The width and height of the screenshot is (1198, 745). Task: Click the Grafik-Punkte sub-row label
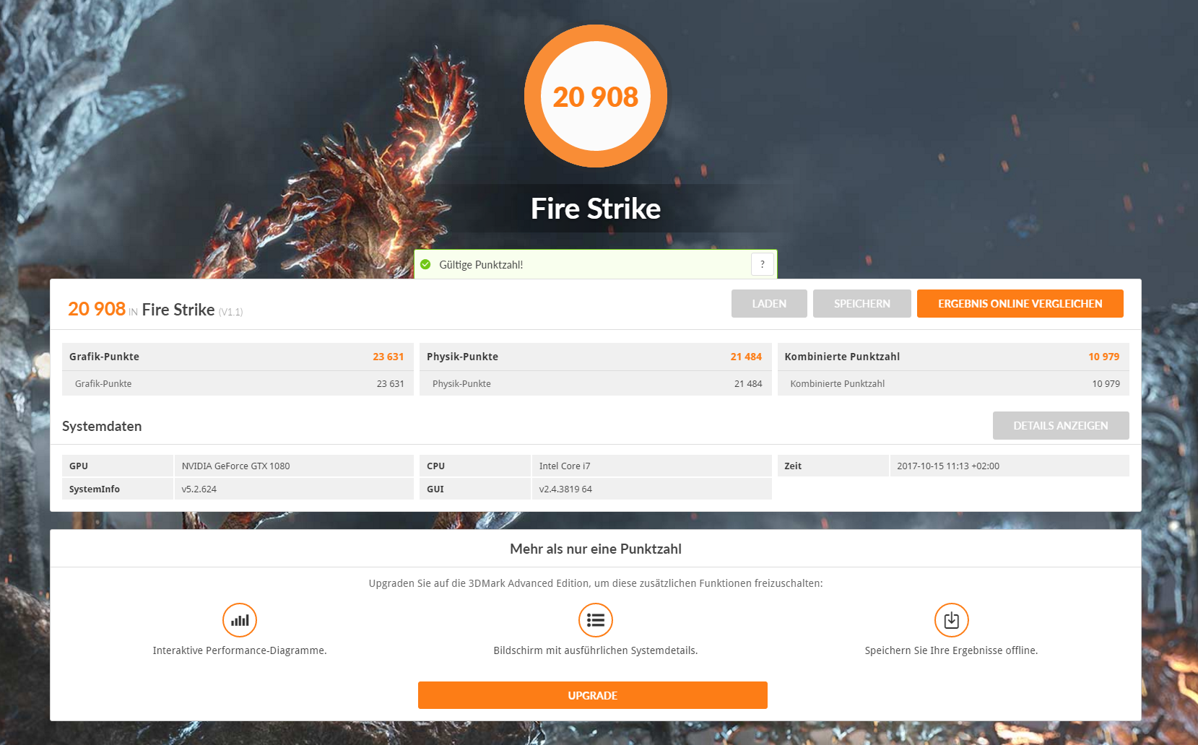[103, 383]
